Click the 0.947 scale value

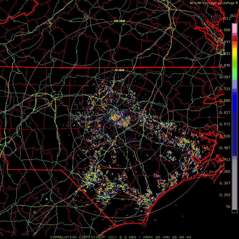[225, 42]
